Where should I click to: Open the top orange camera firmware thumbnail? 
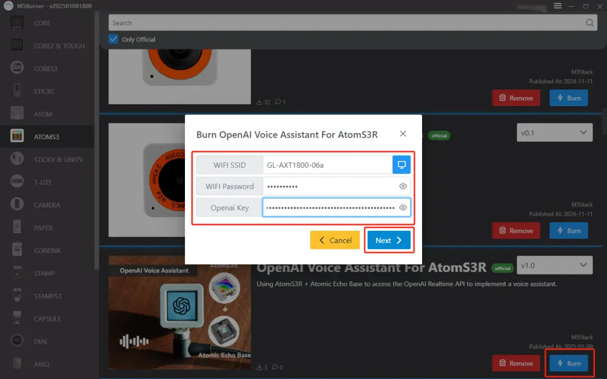(180, 76)
